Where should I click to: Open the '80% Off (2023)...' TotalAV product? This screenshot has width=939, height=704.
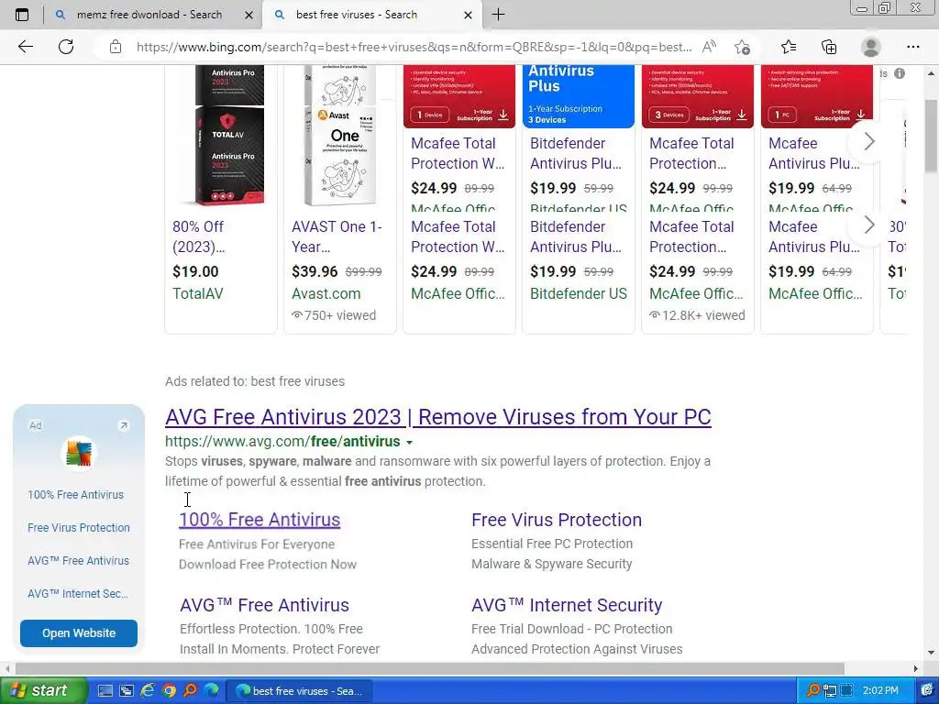coord(198,236)
